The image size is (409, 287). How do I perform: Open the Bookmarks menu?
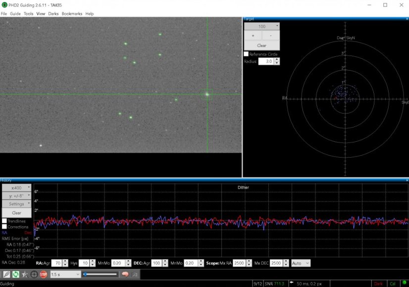click(72, 14)
